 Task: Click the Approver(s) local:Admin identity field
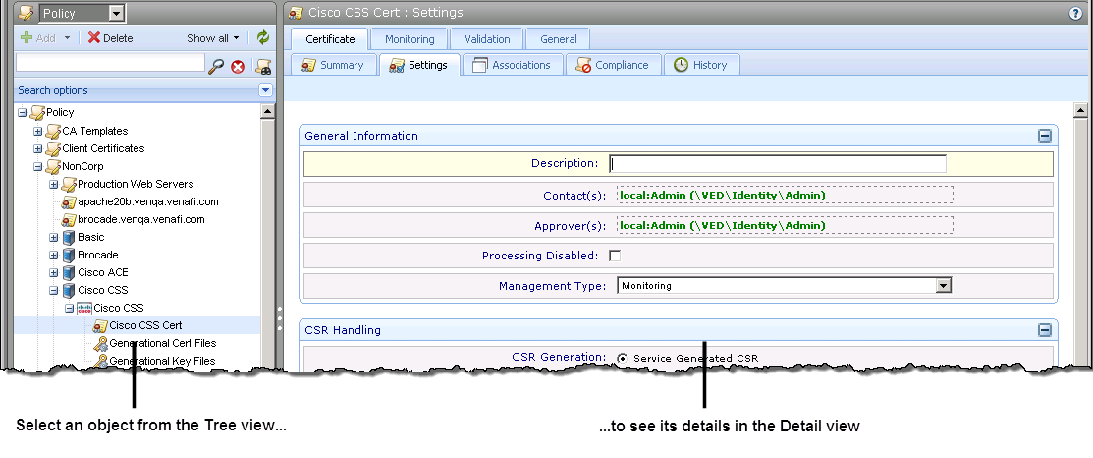pos(785,226)
